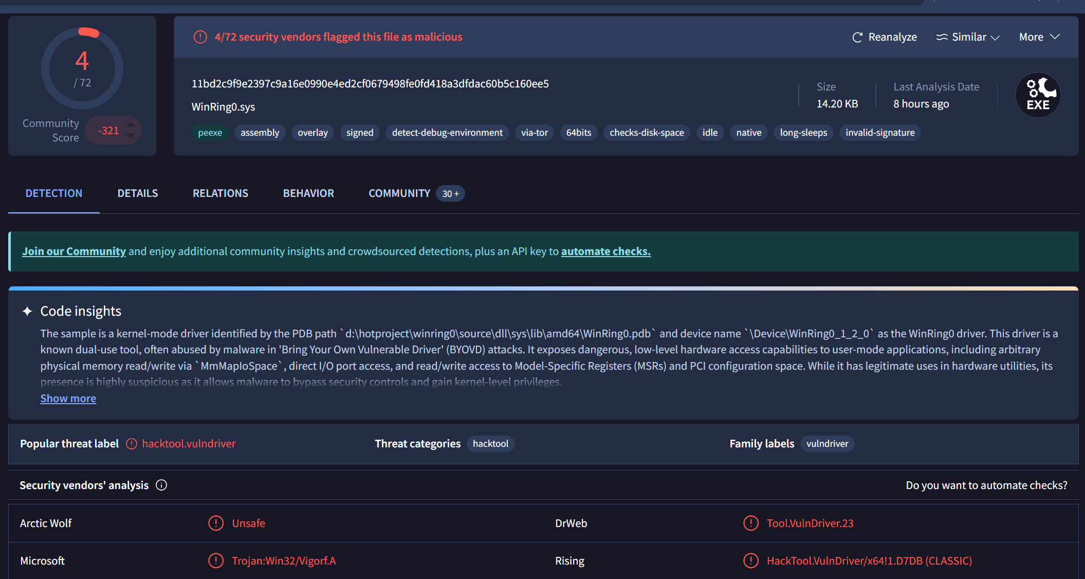Screen dimensions: 1085x579
Task: Click the detection score ring gauge
Action: [x=82, y=68]
